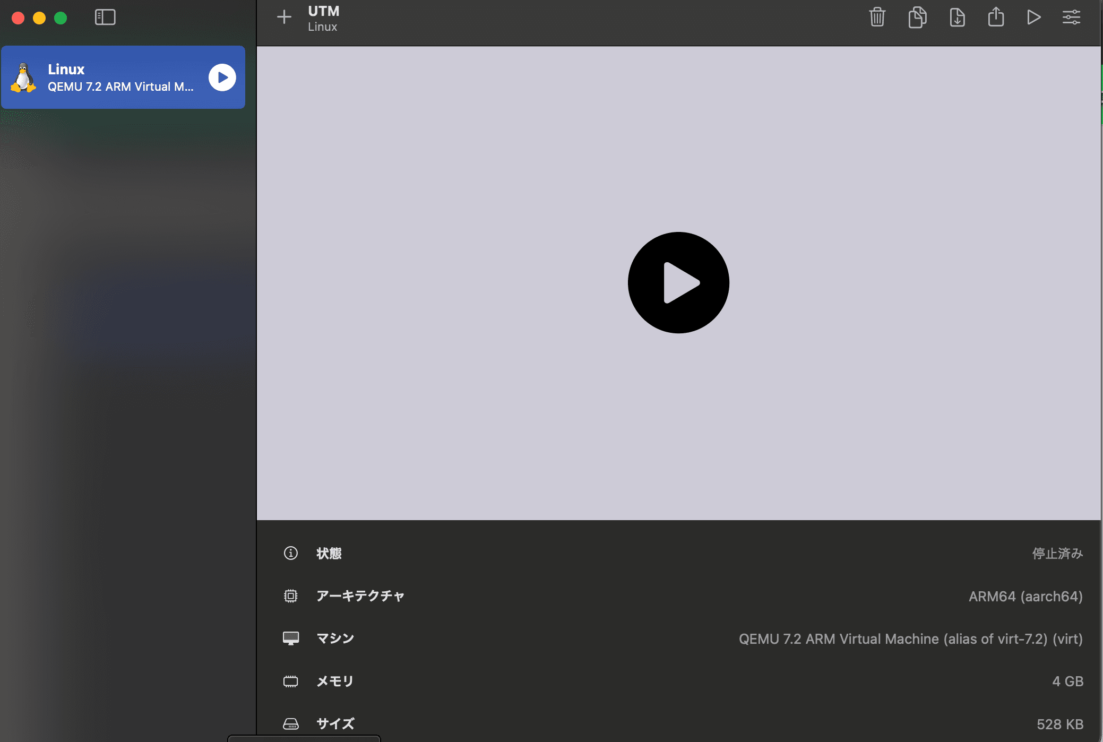Delete the VM with the trash icon
This screenshot has height=742, width=1103.
click(877, 17)
